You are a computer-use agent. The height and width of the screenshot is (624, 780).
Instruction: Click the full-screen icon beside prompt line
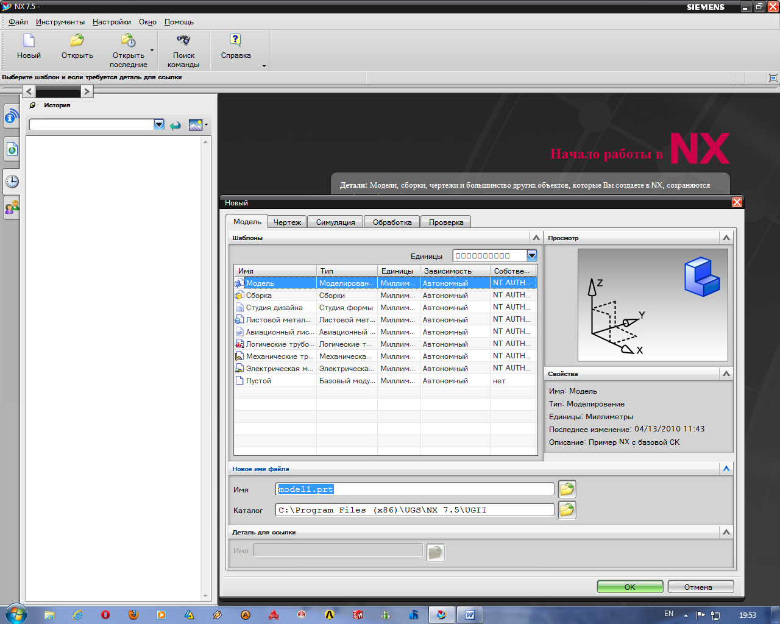coord(773,78)
